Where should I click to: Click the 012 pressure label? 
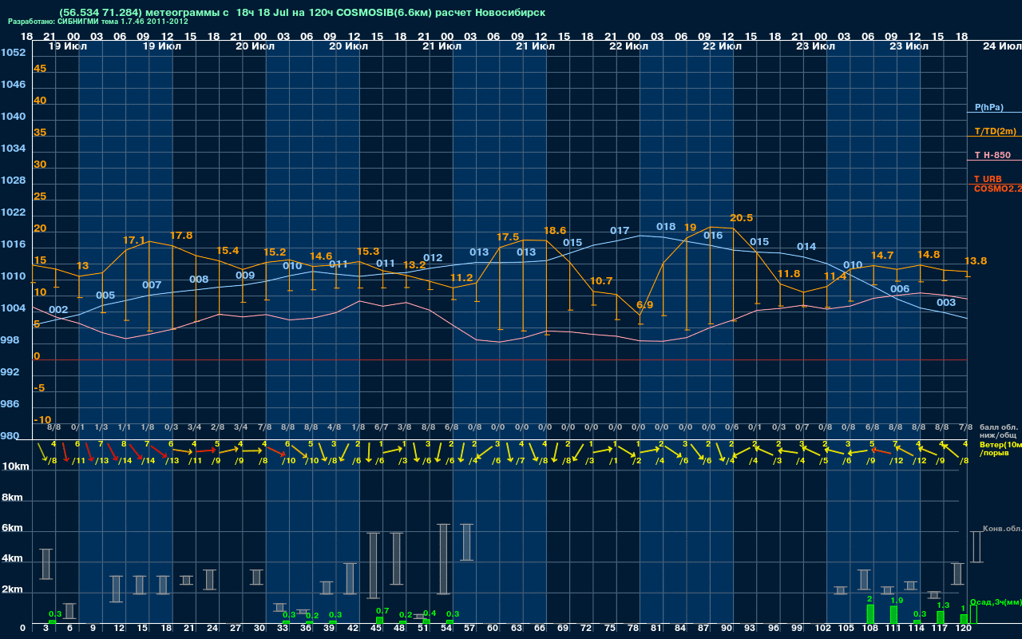click(433, 257)
